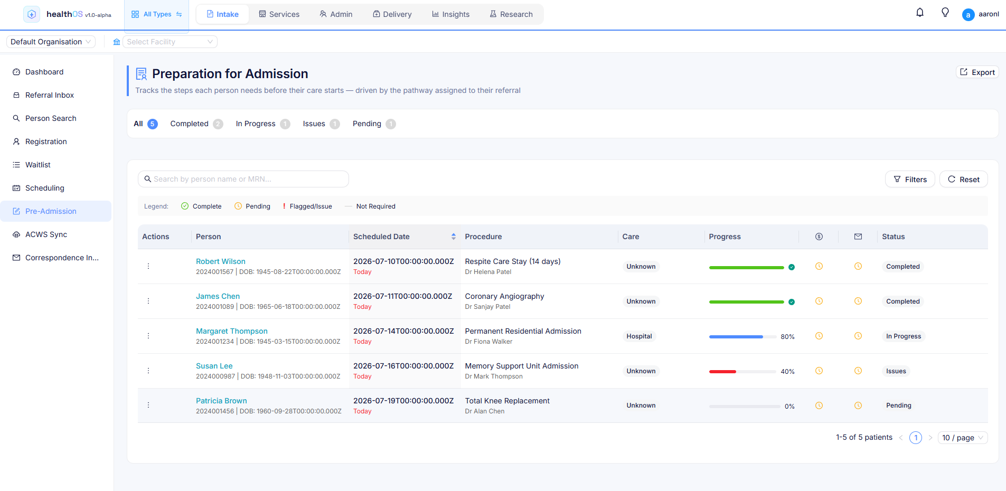The width and height of the screenshot is (1006, 491).
Task: Change the 10 / page size selector
Action: (x=963, y=438)
